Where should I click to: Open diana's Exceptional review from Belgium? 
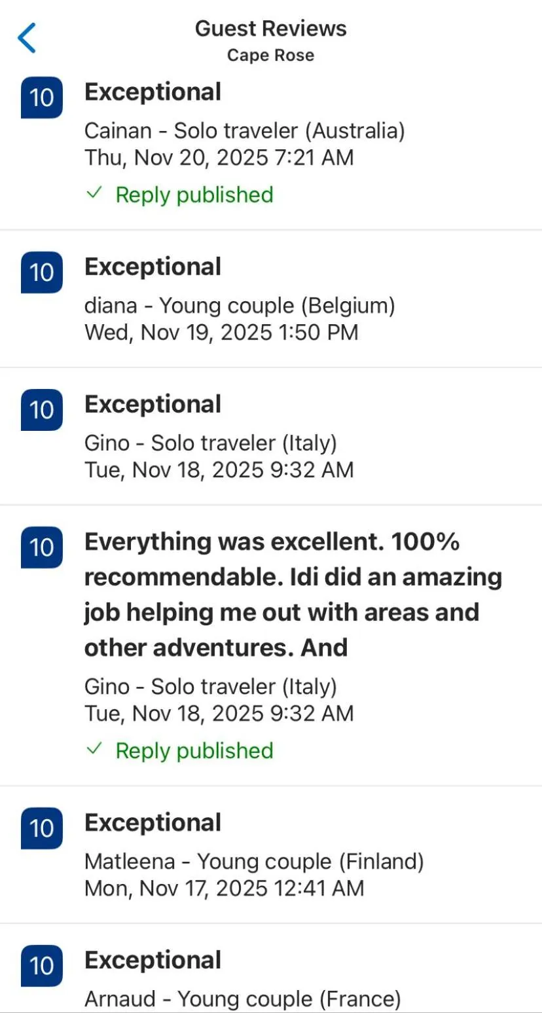tap(153, 267)
